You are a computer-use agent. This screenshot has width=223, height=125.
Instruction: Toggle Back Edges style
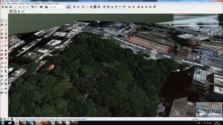[x=78, y=7]
